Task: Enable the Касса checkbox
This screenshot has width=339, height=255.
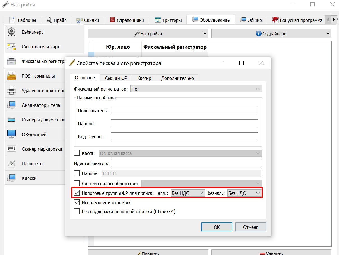Action: click(x=77, y=153)
